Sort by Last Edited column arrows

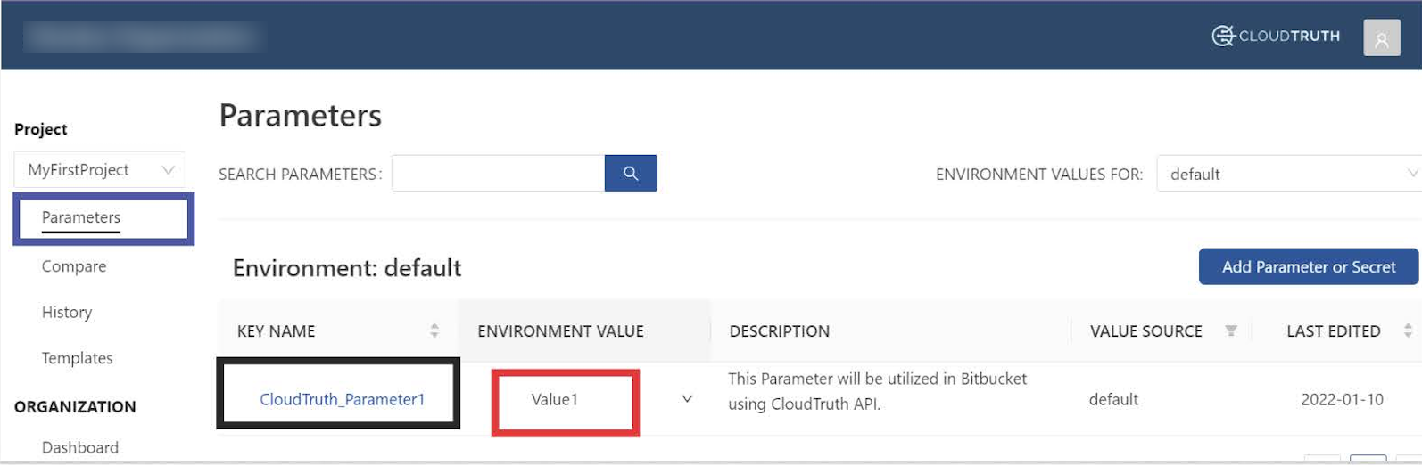coord(1408,330)
